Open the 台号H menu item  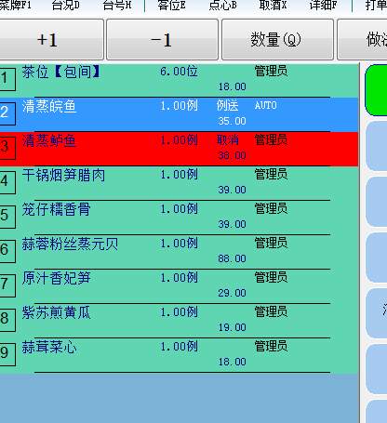tap(117, 6)
